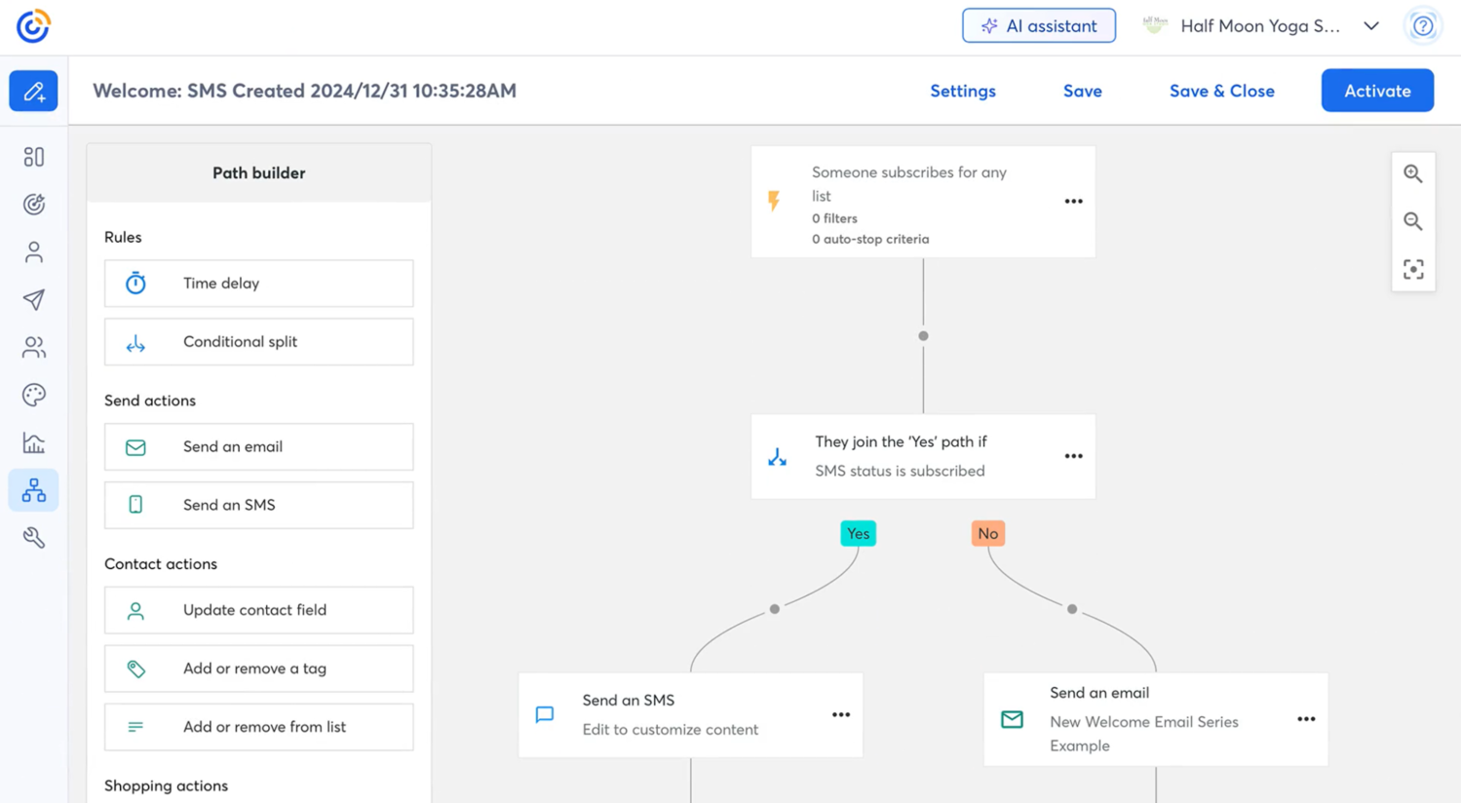The image size is (1461, 803).
Task: Open the audience people icon in the sidebar
Action: click(x=33, y=347)
